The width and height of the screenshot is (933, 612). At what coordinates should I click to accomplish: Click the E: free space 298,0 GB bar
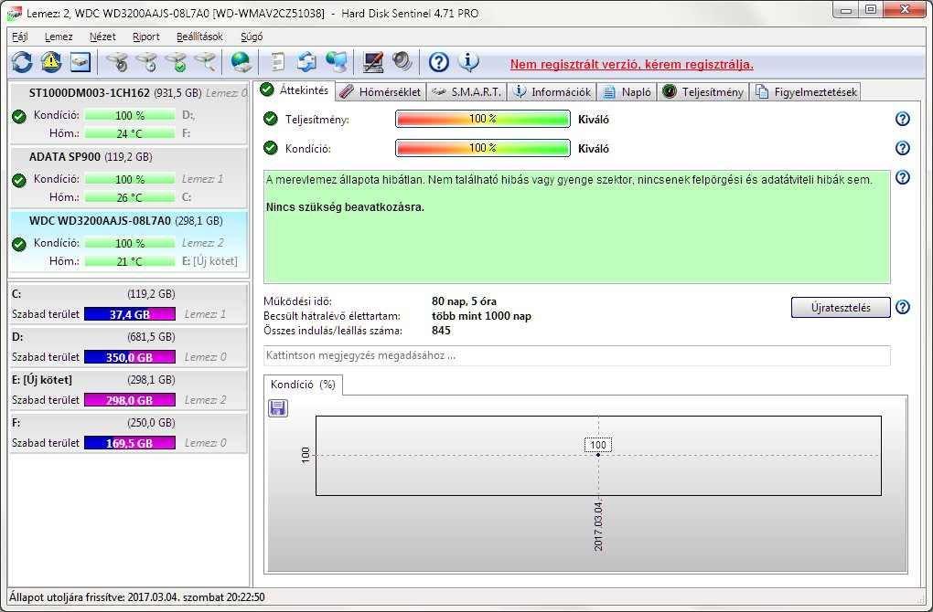click(130, 399)
